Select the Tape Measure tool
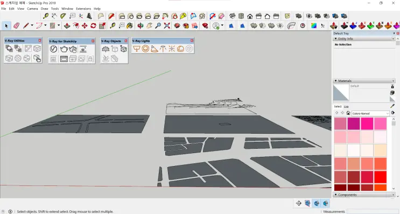Image resolution: width=400 pixels, height=214 pixels. [x=113, y=26]
